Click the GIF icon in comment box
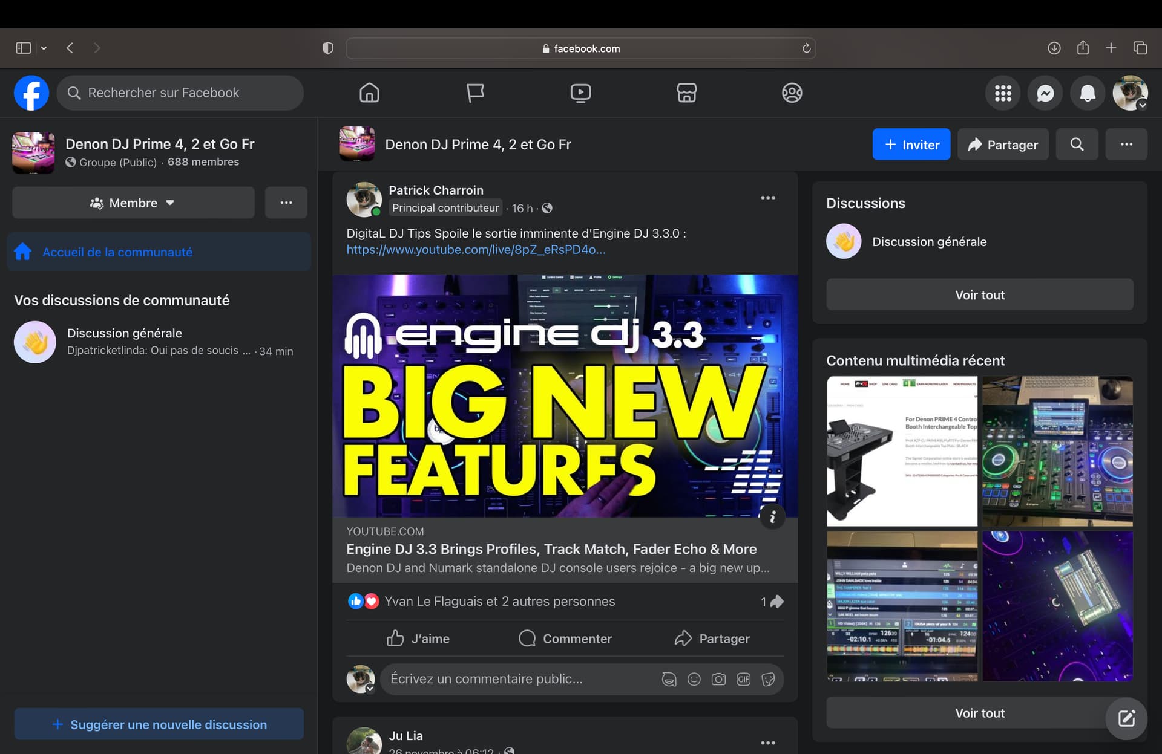 [743, 679]
